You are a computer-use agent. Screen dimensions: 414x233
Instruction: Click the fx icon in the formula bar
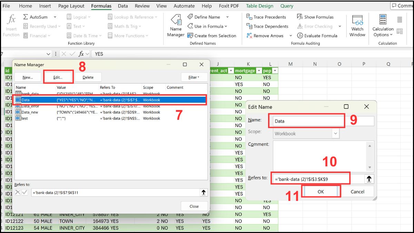(81, 54)
